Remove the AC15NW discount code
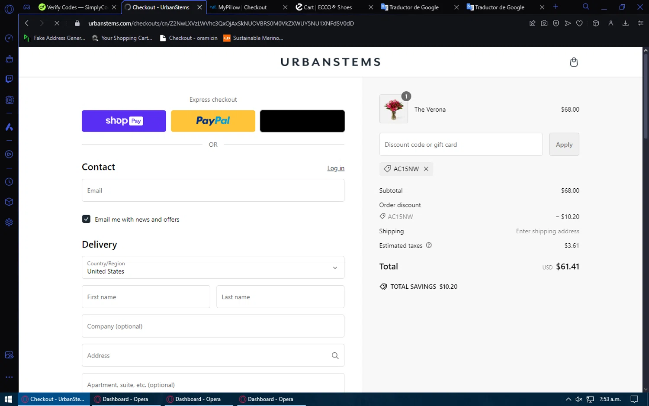649x406 pixels. 426,169
